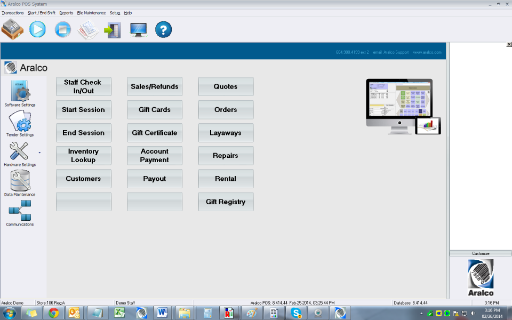Click the monitor display toolbar icon
The image size is (512, 320).
pos(138,29)
